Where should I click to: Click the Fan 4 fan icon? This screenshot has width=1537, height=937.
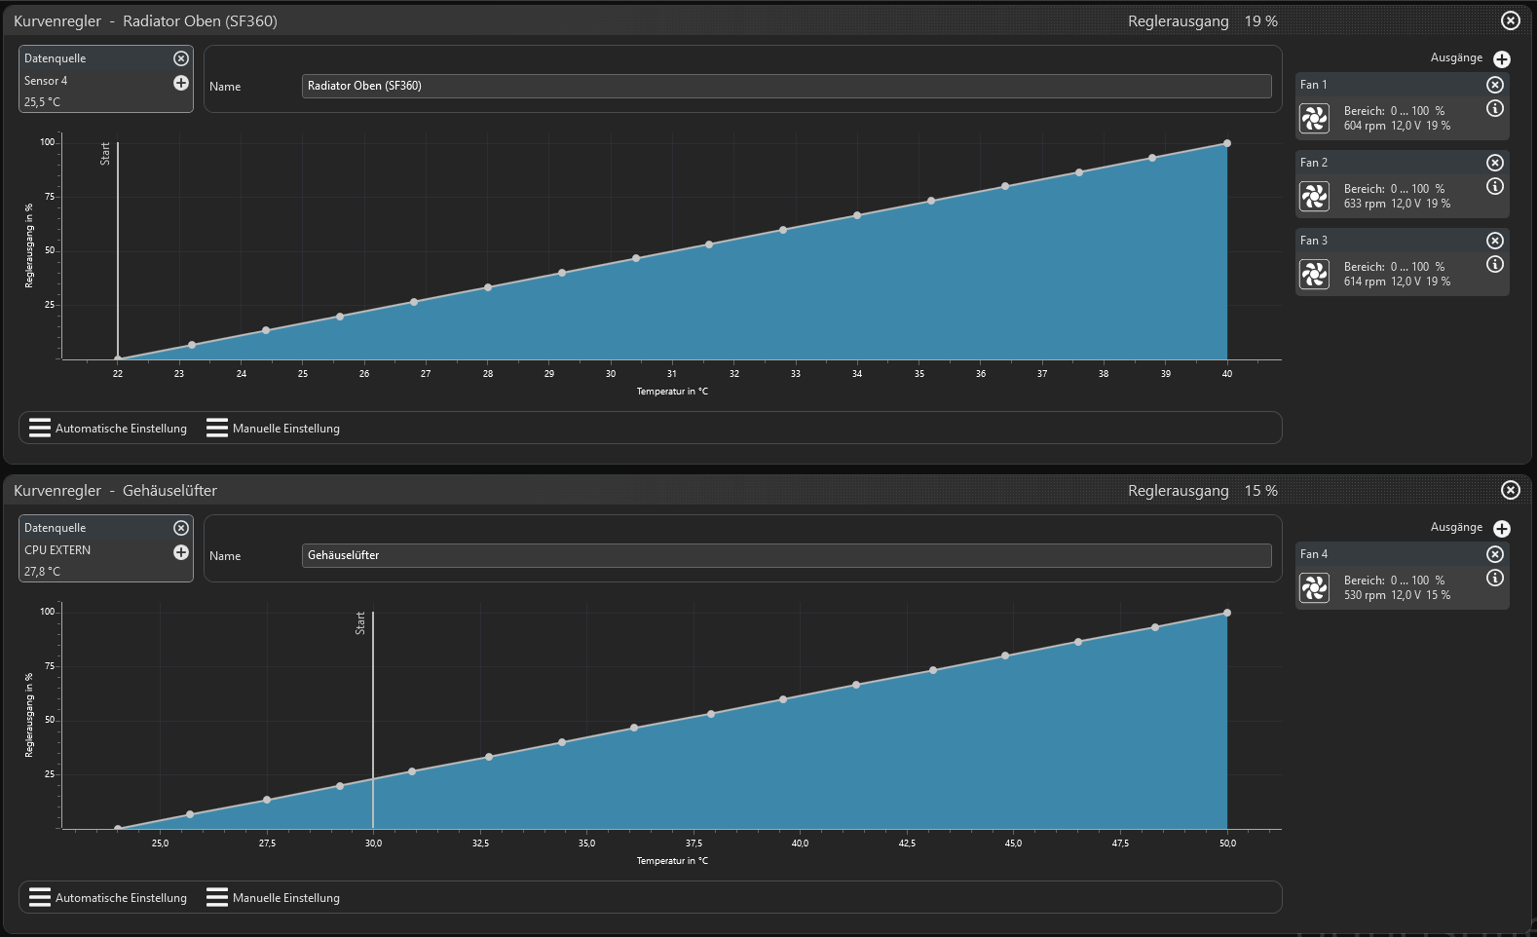[x=1315, y=588]
